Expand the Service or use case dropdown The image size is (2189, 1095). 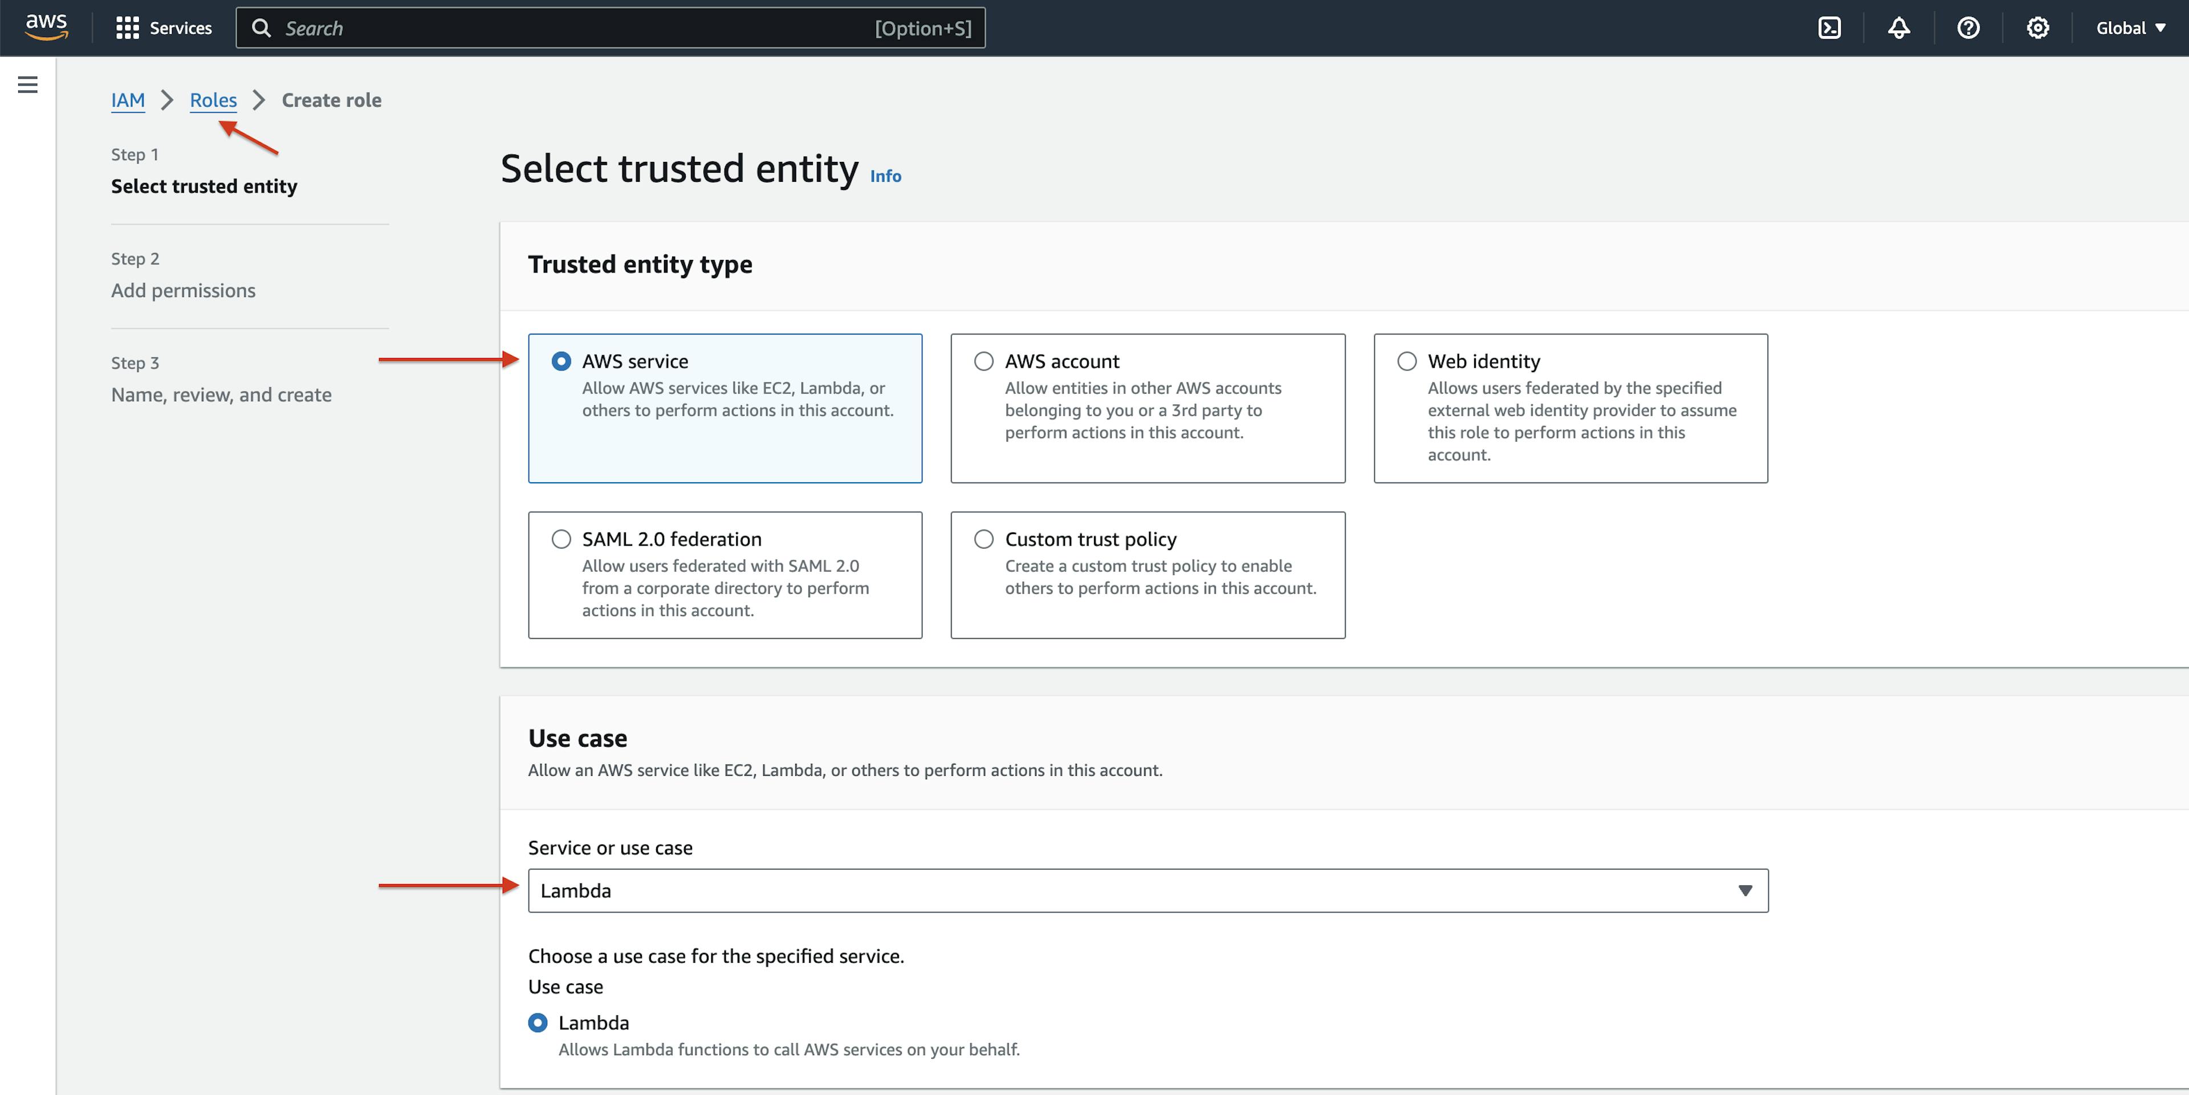[x=1147, y=890]
